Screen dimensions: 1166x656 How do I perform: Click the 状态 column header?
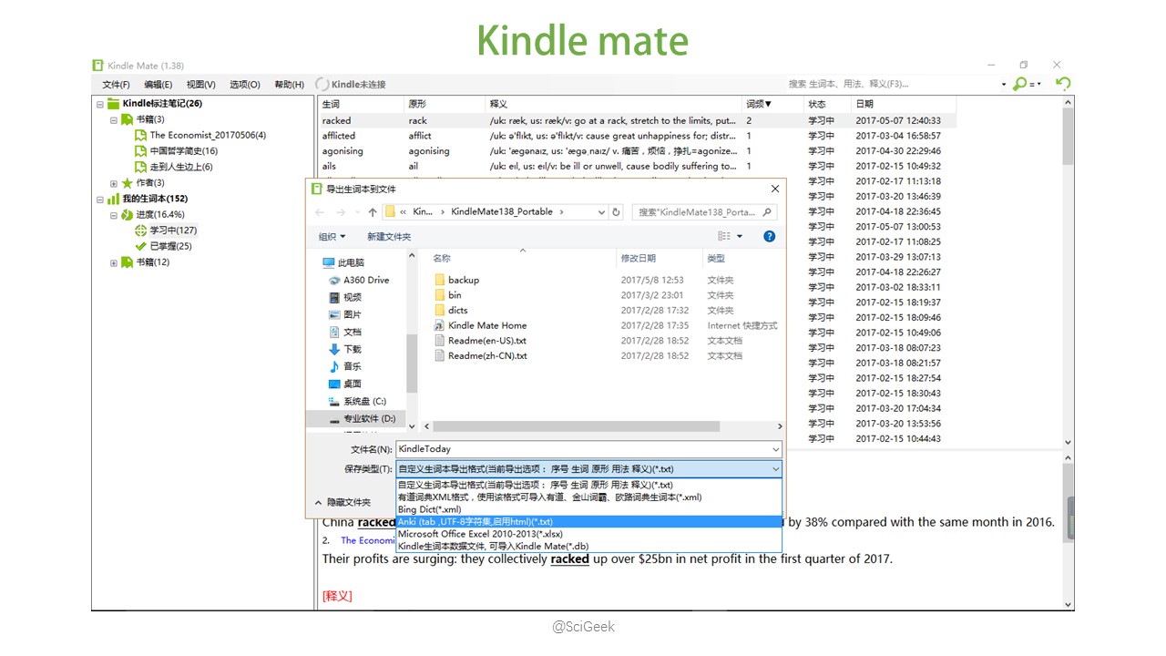[827, 104]
